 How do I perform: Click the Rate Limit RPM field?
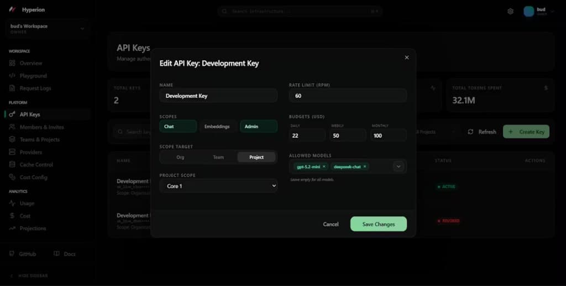pyautogui.click(x=348, y=96)
